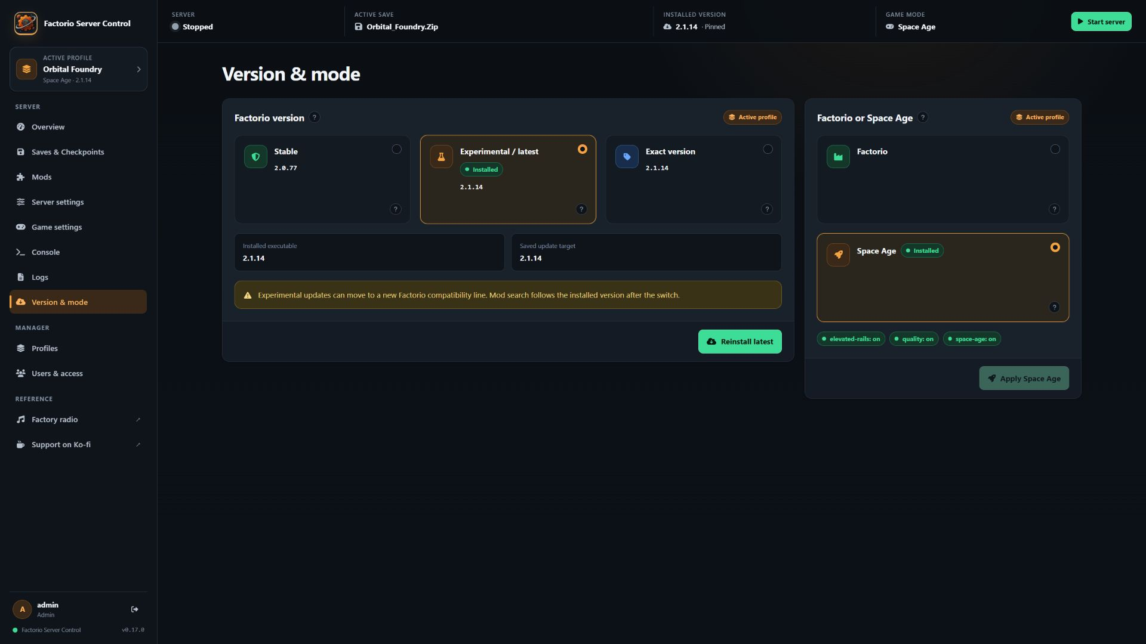Click the Start server button

(1101, 21)
